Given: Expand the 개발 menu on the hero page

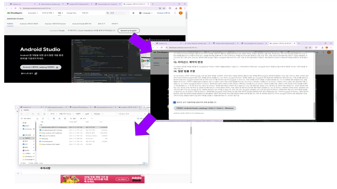Looking at the screenshot, I should pyautogui.click(x=60, y=13).
